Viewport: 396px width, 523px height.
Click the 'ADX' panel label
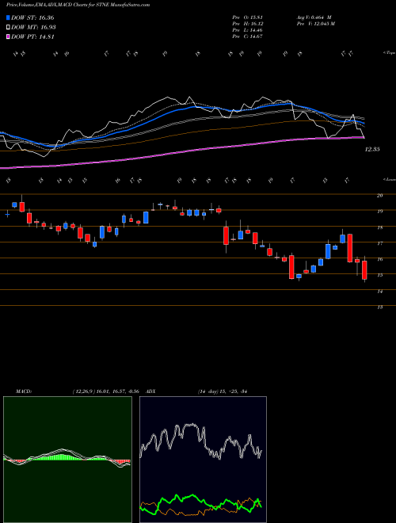coord(150,391)
